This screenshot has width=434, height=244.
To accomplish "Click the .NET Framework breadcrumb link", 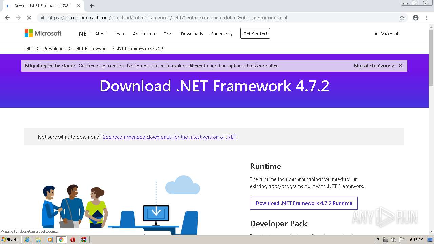I will click(x=91, y=48).
